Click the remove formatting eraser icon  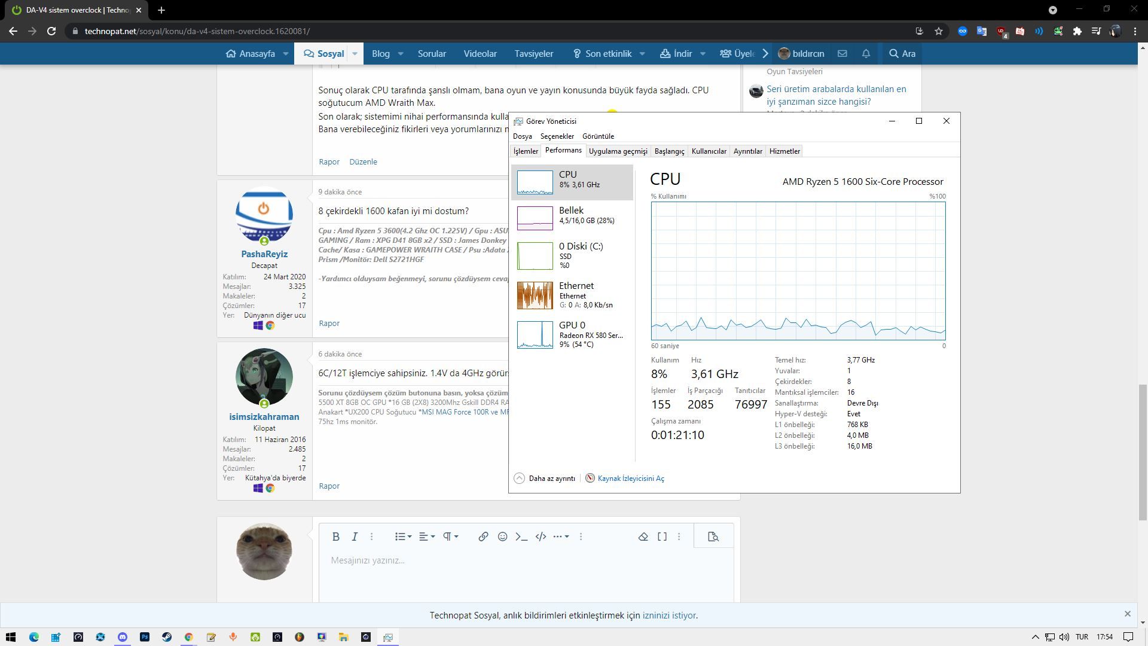coord(643,537)
